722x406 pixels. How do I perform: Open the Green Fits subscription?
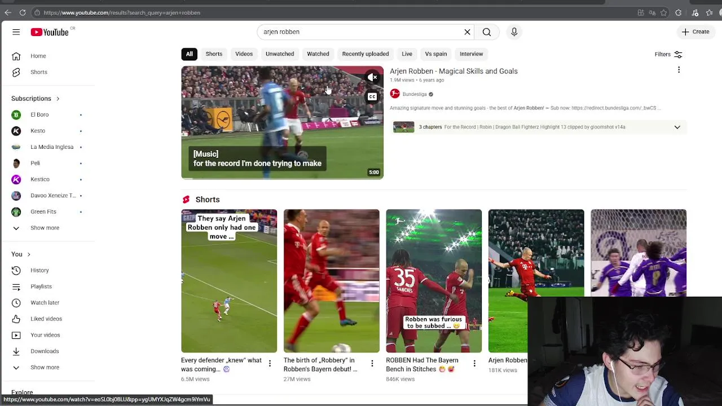click(47, 211)
